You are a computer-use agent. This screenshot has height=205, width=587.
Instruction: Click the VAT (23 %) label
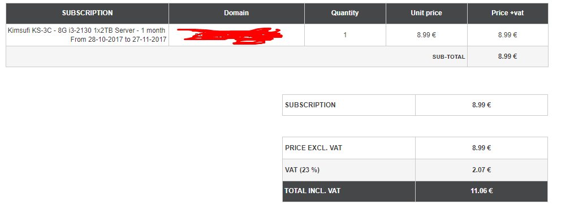click(302, 170)
